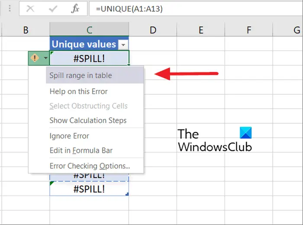Click the Enter checkmark formula bar icon
303x225 pixels.
click(x=53, y=9)
